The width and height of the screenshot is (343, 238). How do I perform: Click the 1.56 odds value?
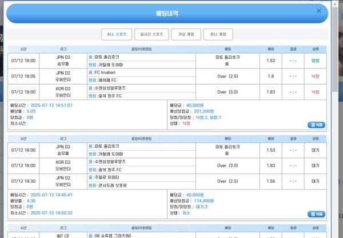(271, 181)
